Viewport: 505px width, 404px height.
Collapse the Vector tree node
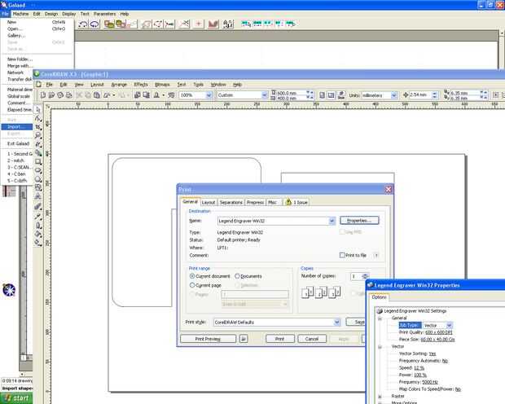[x=380, y=347]
